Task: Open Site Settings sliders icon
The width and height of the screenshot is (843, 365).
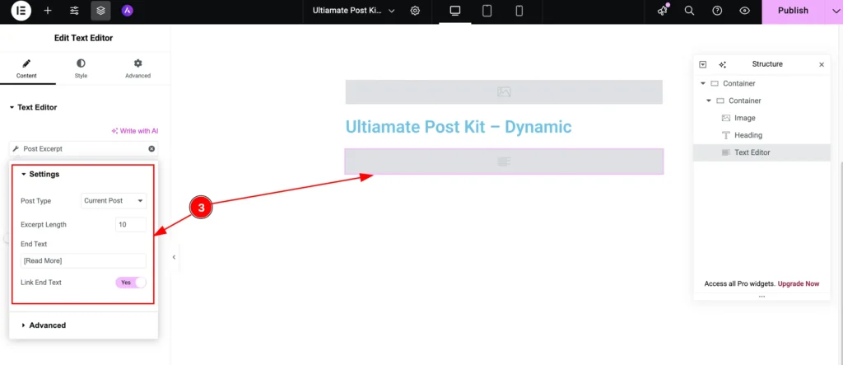Action: pos(74,11)
